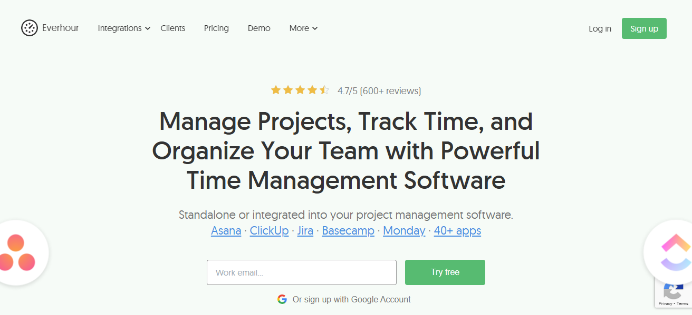Expand the Integrations dropdown chevron
The image size is (692, 315).
[148, 28]
